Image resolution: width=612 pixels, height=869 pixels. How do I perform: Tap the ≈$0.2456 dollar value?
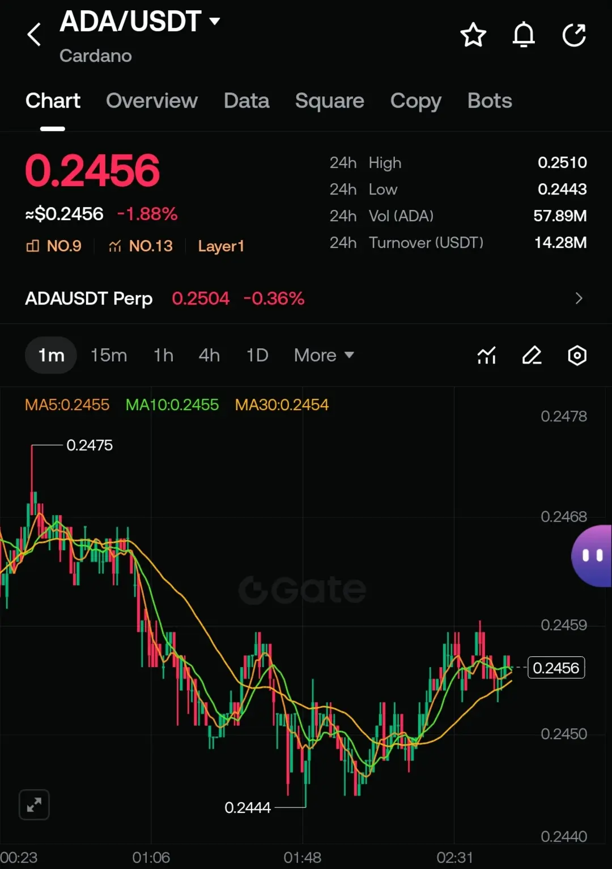pos(64,214)
